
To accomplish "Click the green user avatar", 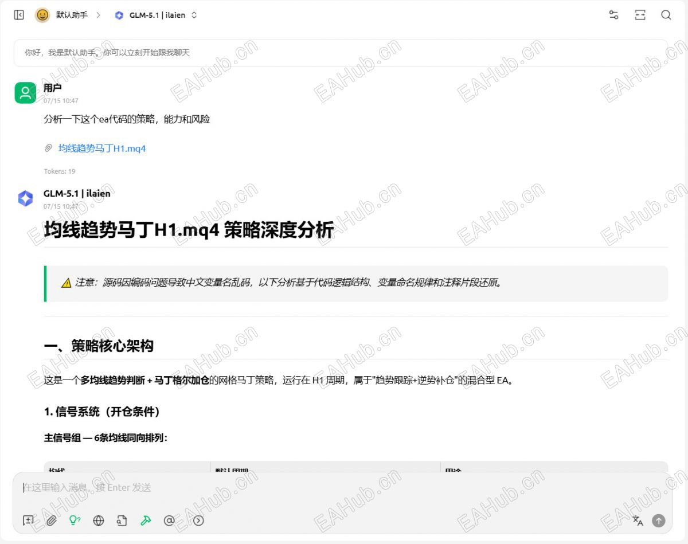I will point(25,93).
